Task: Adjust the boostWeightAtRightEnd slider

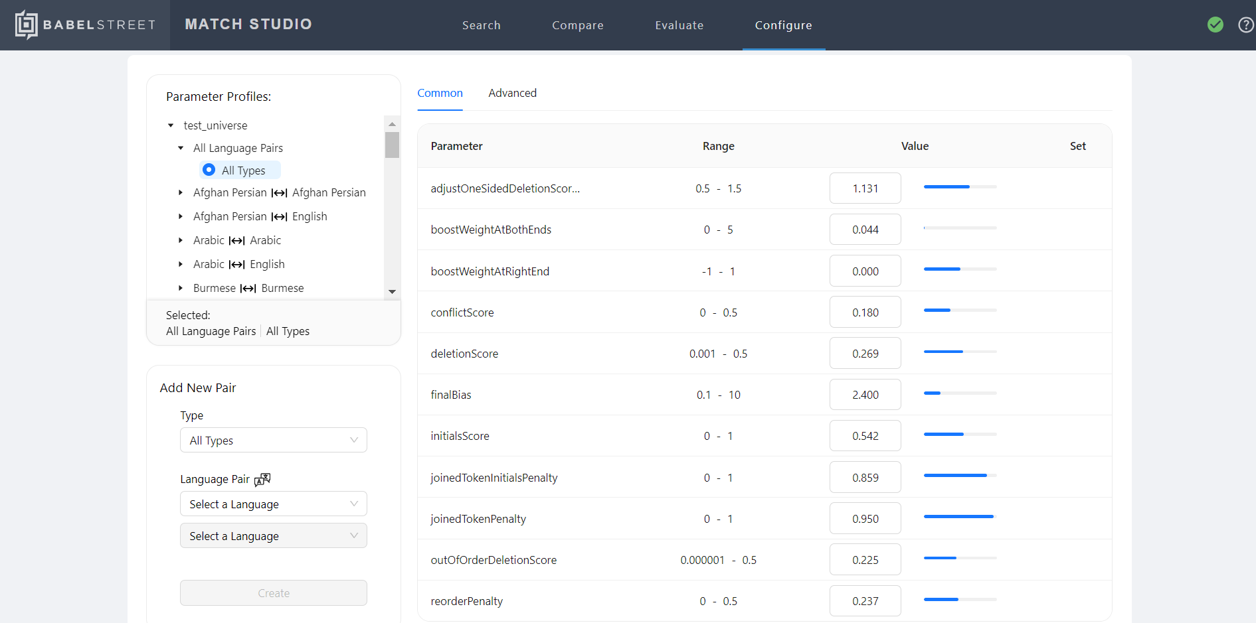Action: pyautogui.click(x=960, y=269)
